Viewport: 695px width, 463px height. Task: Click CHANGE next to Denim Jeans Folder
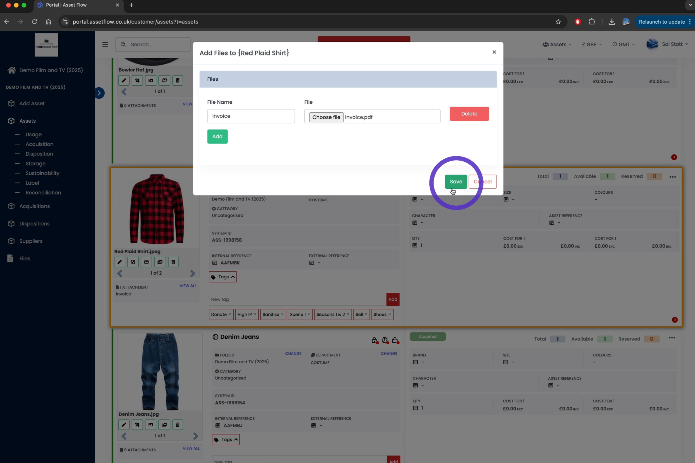click(293, 354)
